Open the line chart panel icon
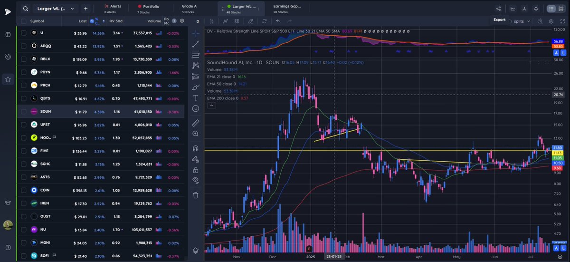570x262 pixels. tap(513, 9)
